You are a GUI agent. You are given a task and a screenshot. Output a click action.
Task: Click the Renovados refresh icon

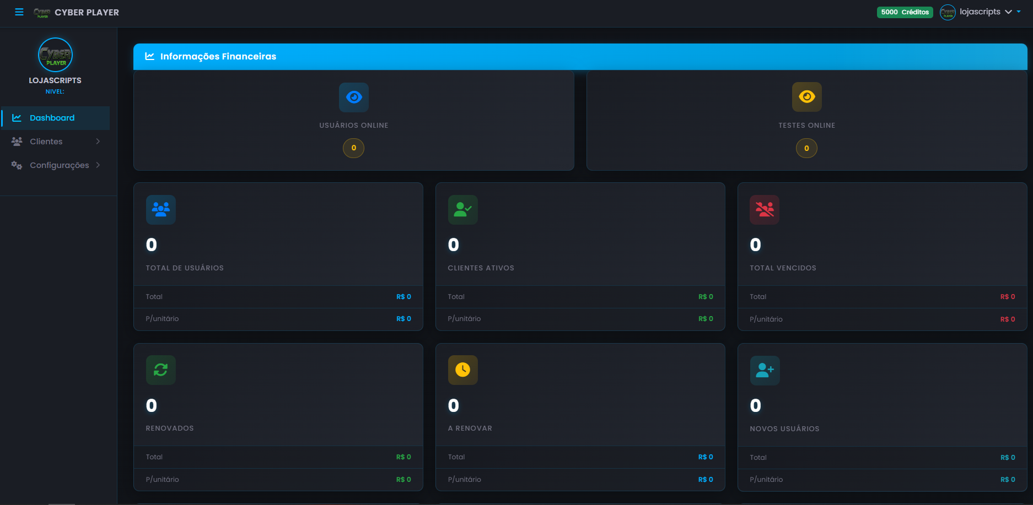(x=160, y=370)
